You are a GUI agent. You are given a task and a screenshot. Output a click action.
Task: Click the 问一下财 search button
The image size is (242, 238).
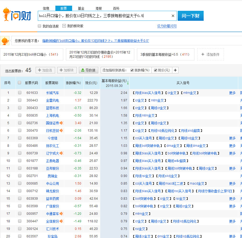click(x=191, y=16)
